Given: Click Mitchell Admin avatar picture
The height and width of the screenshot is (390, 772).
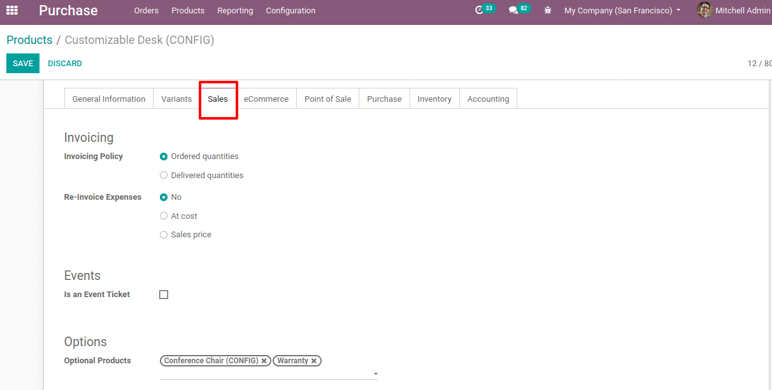Looking at the screenshot, I should 704,10.
